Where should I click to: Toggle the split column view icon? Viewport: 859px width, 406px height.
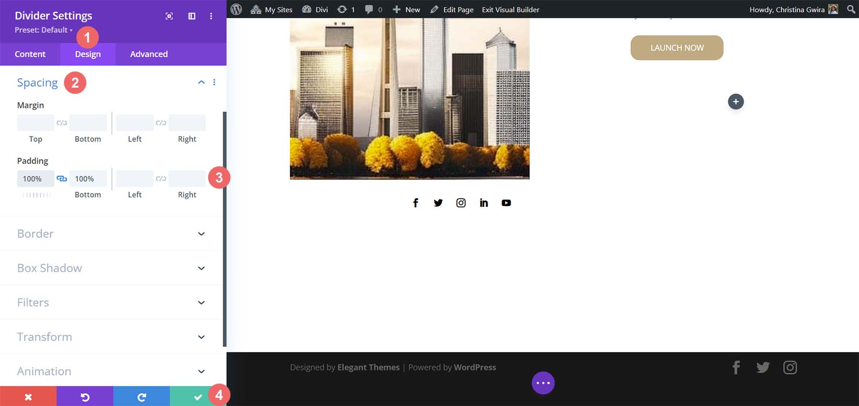tap(192, 16)
